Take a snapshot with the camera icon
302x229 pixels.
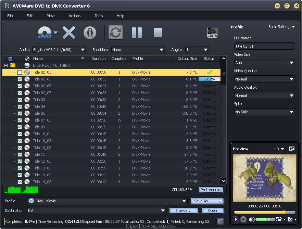click(290, 219)
